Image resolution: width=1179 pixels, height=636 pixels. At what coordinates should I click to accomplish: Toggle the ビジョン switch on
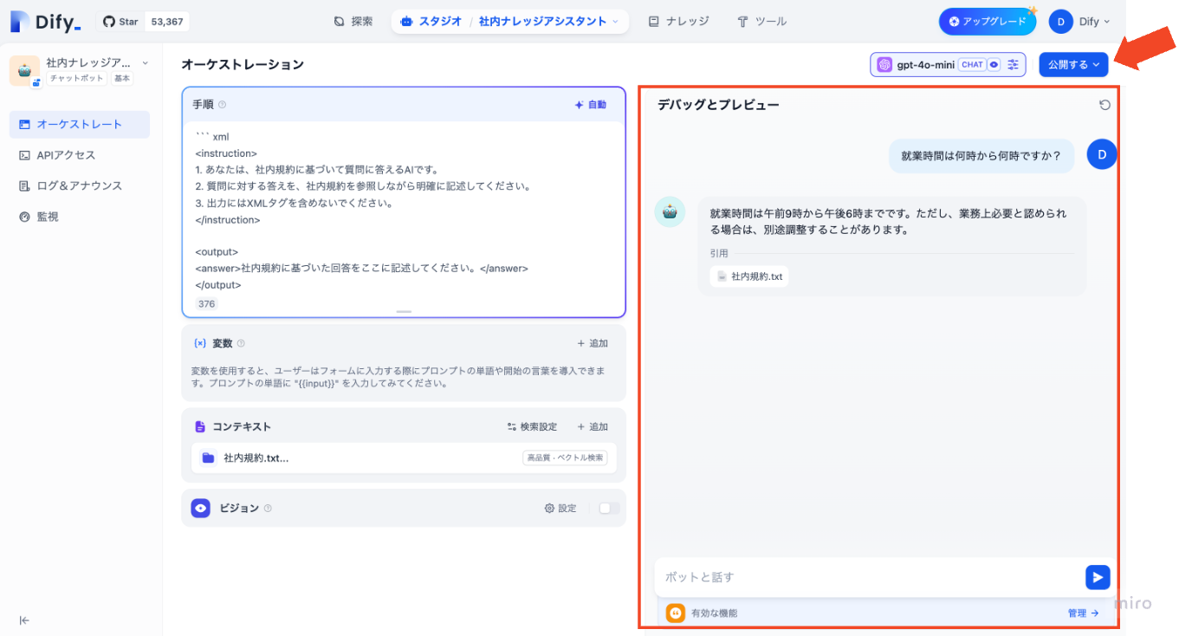pyautogui.click(x=609, y=509)
